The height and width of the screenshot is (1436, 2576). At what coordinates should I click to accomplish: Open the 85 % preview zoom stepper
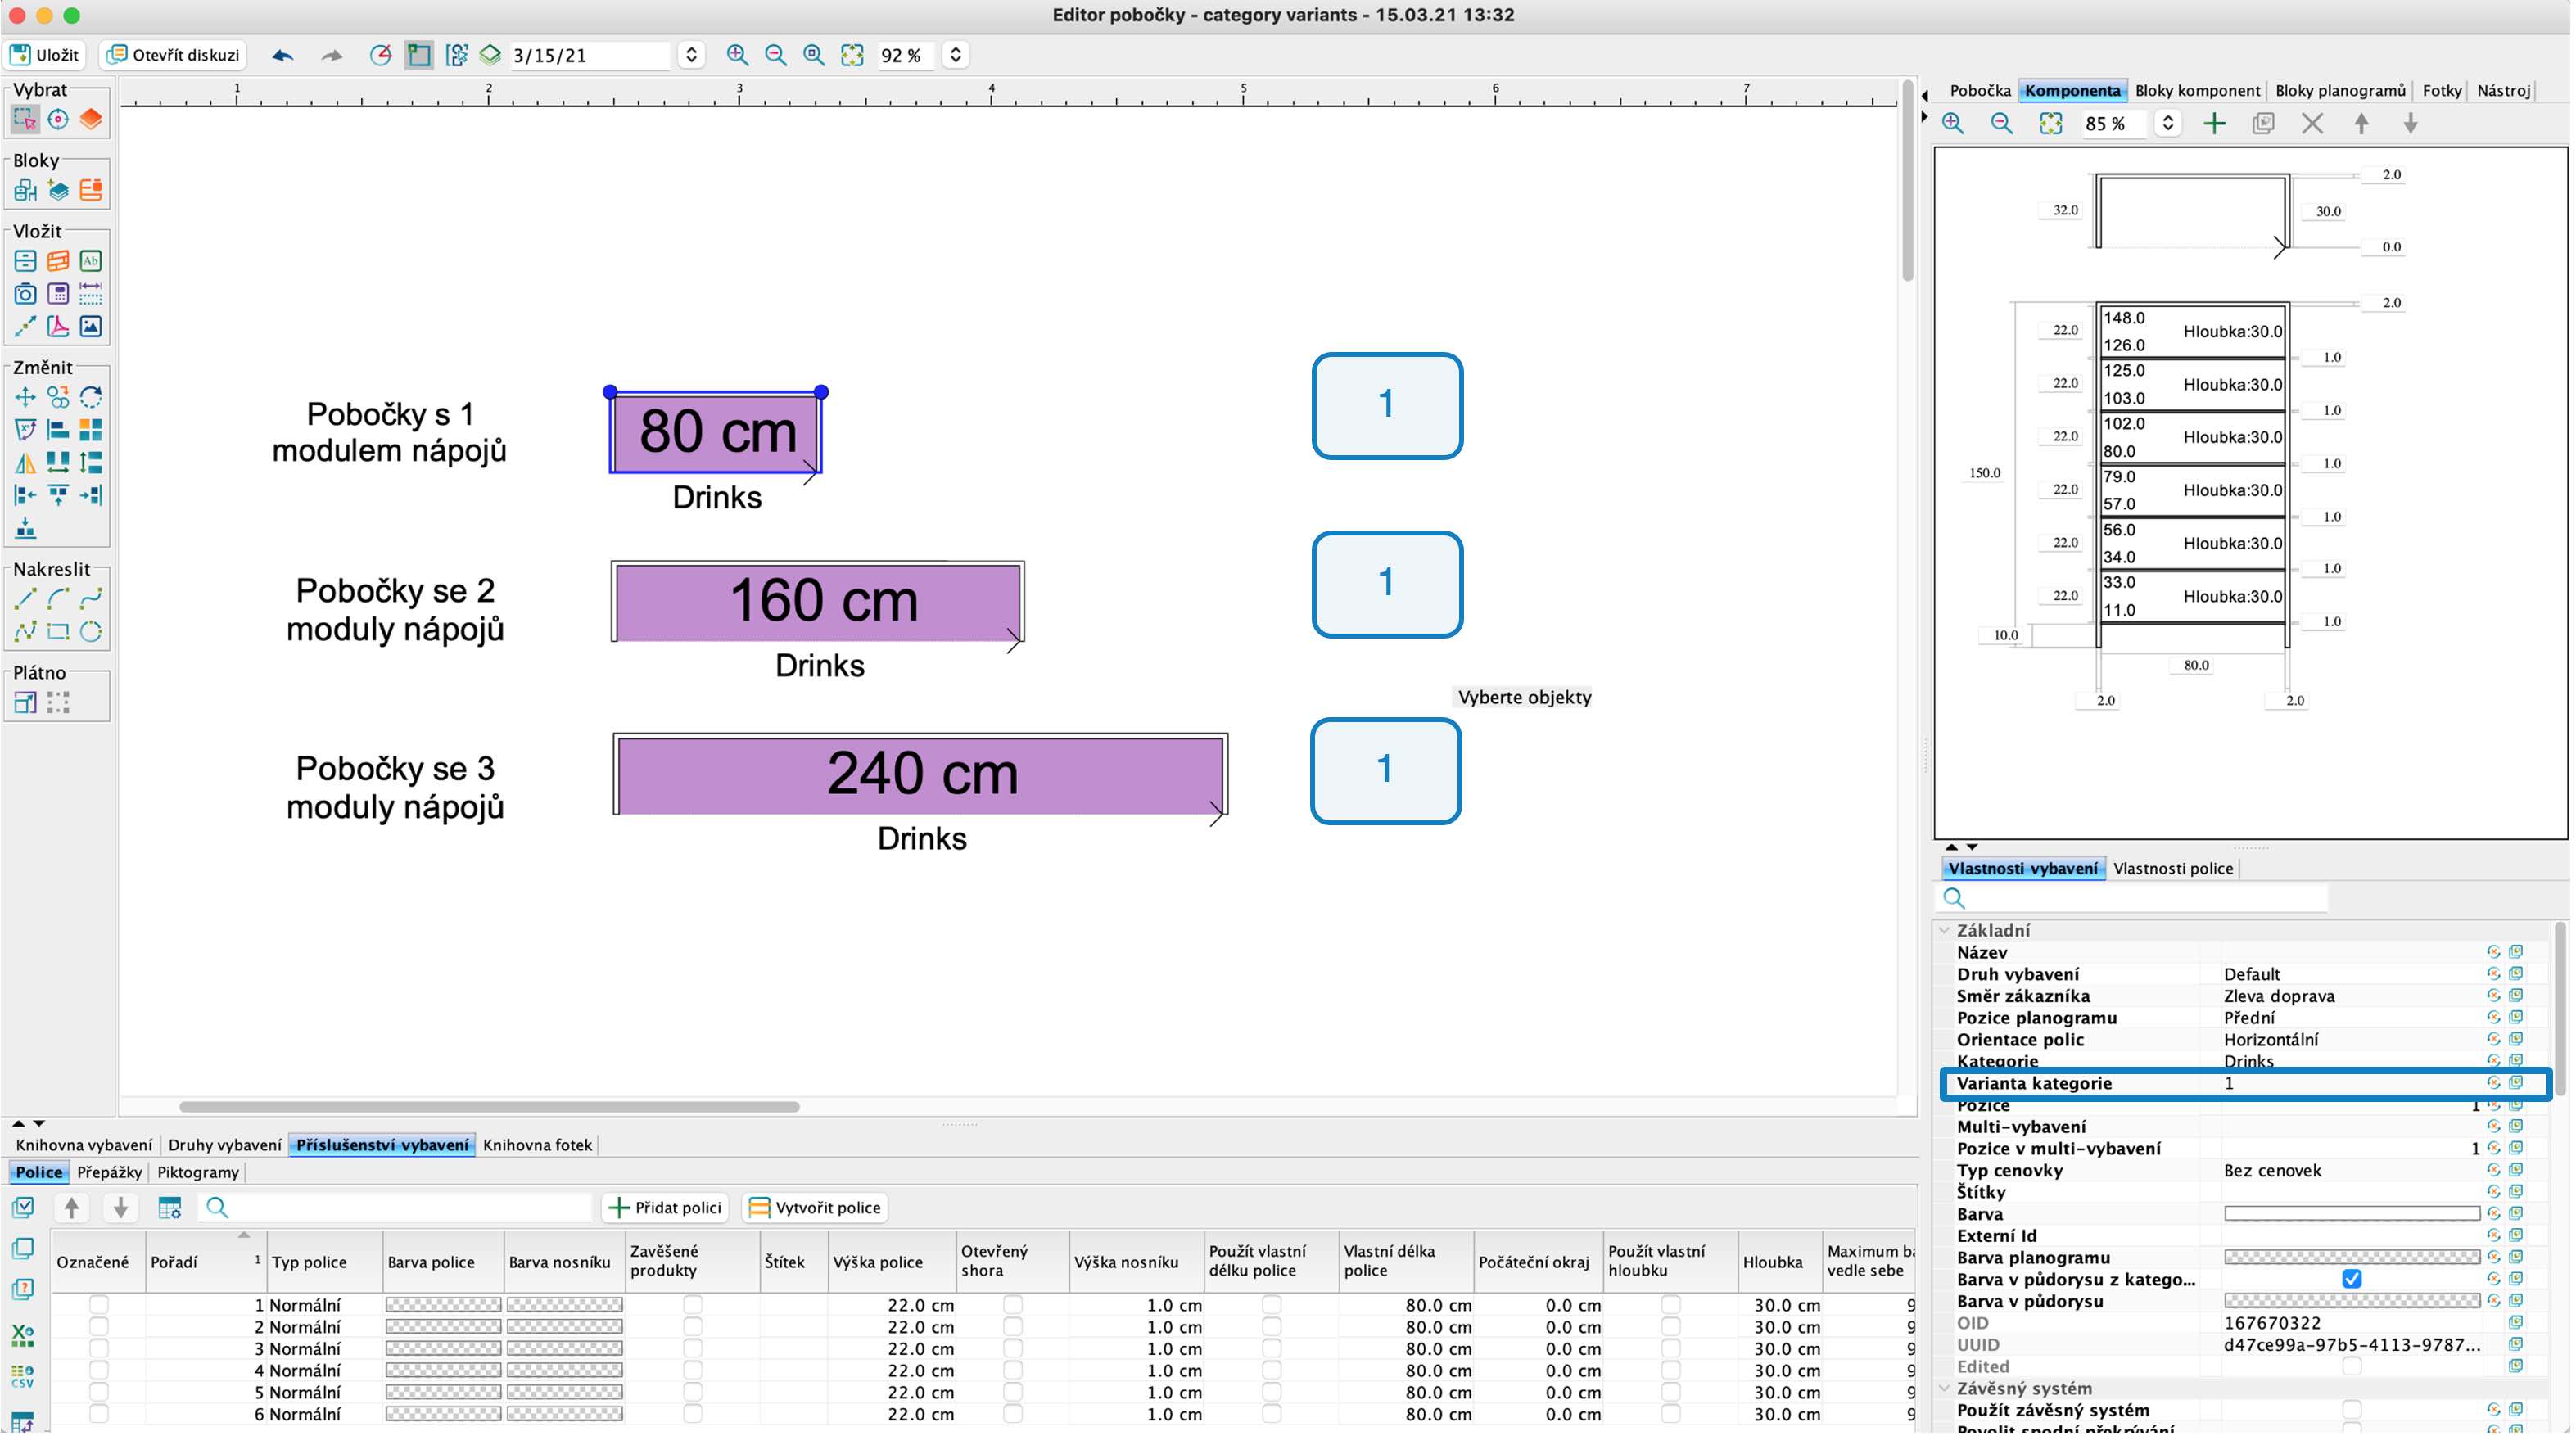pos(2167,124)
